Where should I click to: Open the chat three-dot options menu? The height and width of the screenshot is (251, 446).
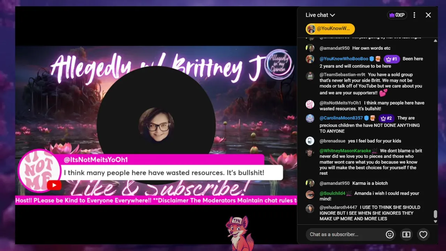click(414, 15)
